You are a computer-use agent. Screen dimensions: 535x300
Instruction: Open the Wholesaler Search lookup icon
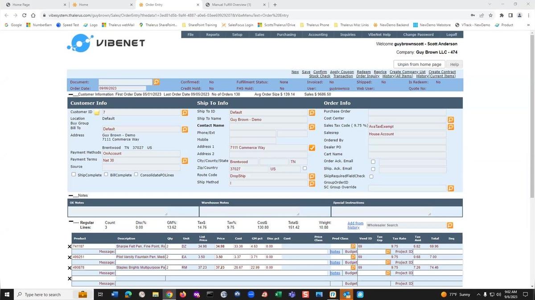450,225
